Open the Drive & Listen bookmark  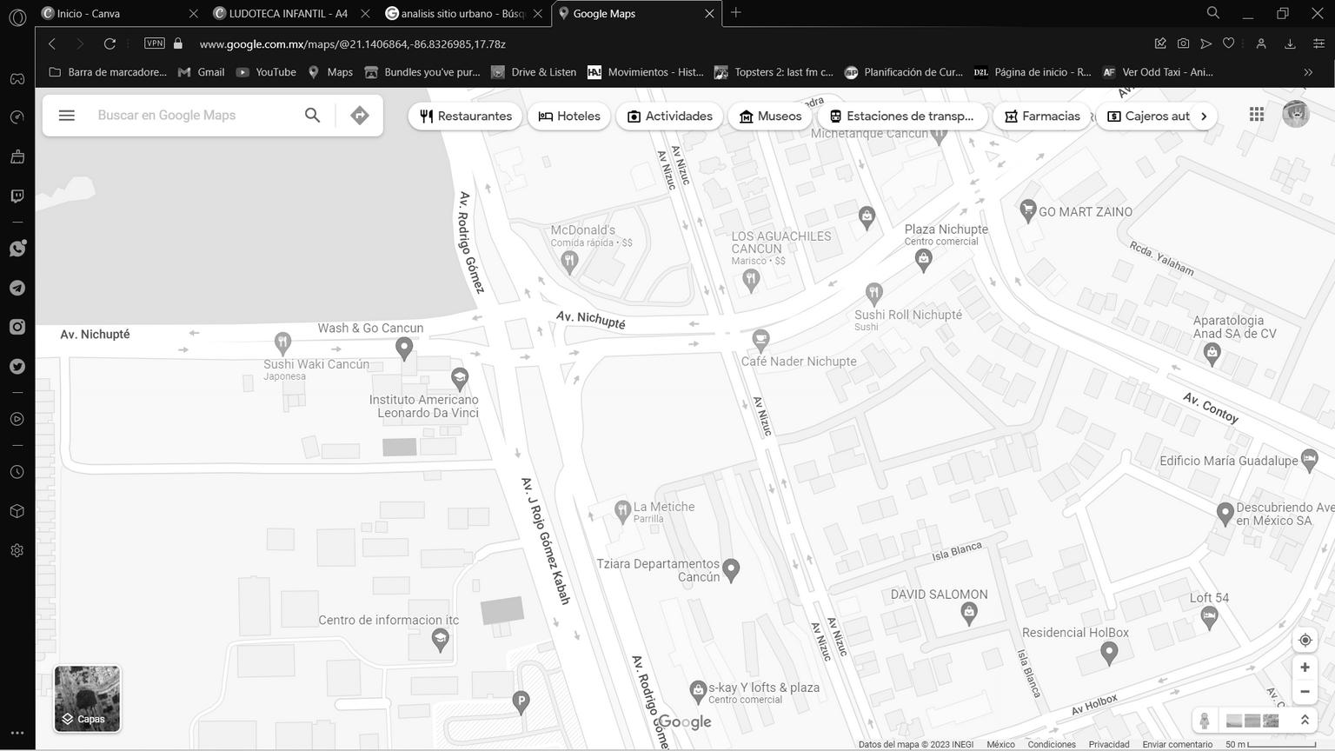pyautogui.click(x=534, y=72)
